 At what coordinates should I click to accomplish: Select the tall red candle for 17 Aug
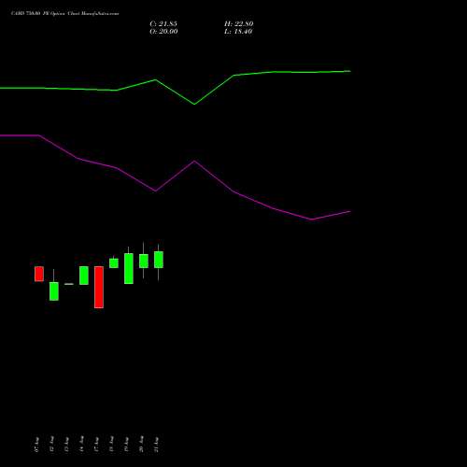[99, 287]
